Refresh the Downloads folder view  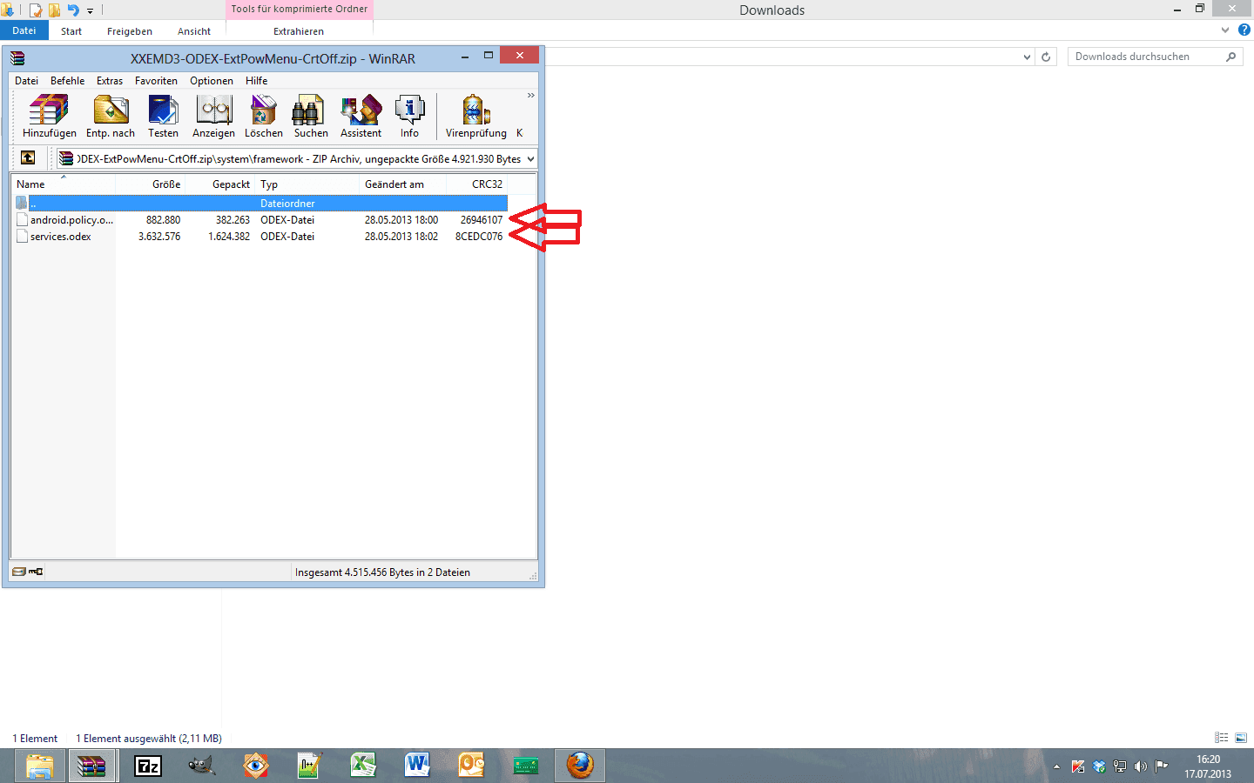click(1046, 57)
